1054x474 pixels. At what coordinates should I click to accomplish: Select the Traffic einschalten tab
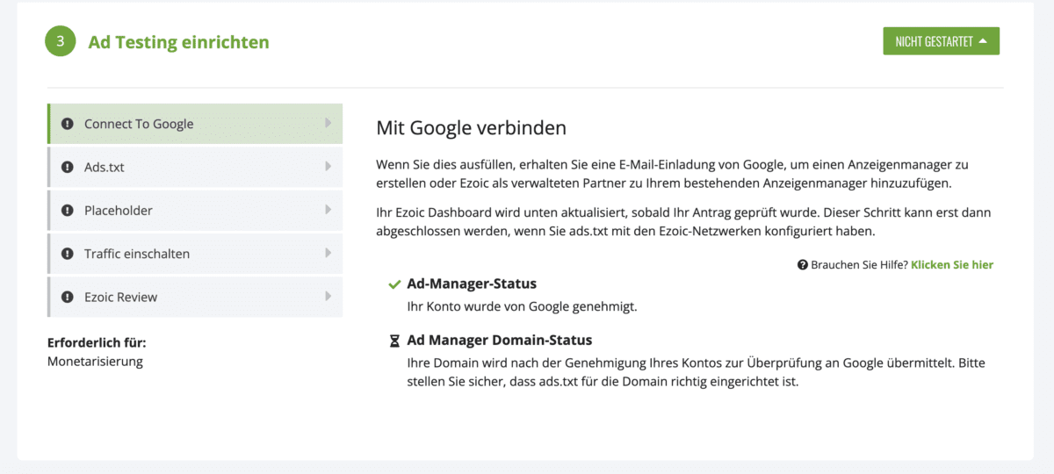pos(195,254)
